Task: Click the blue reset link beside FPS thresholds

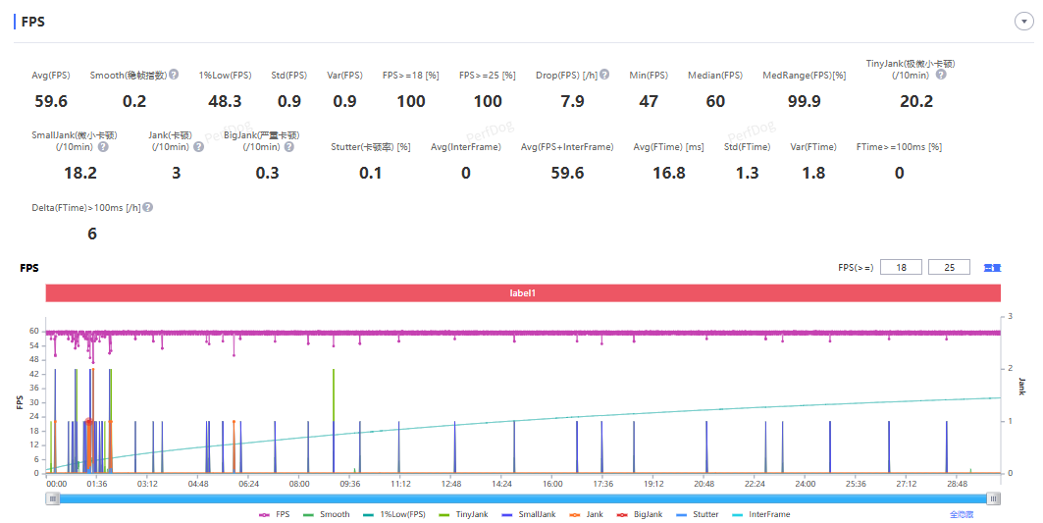Action: (992, 268)
